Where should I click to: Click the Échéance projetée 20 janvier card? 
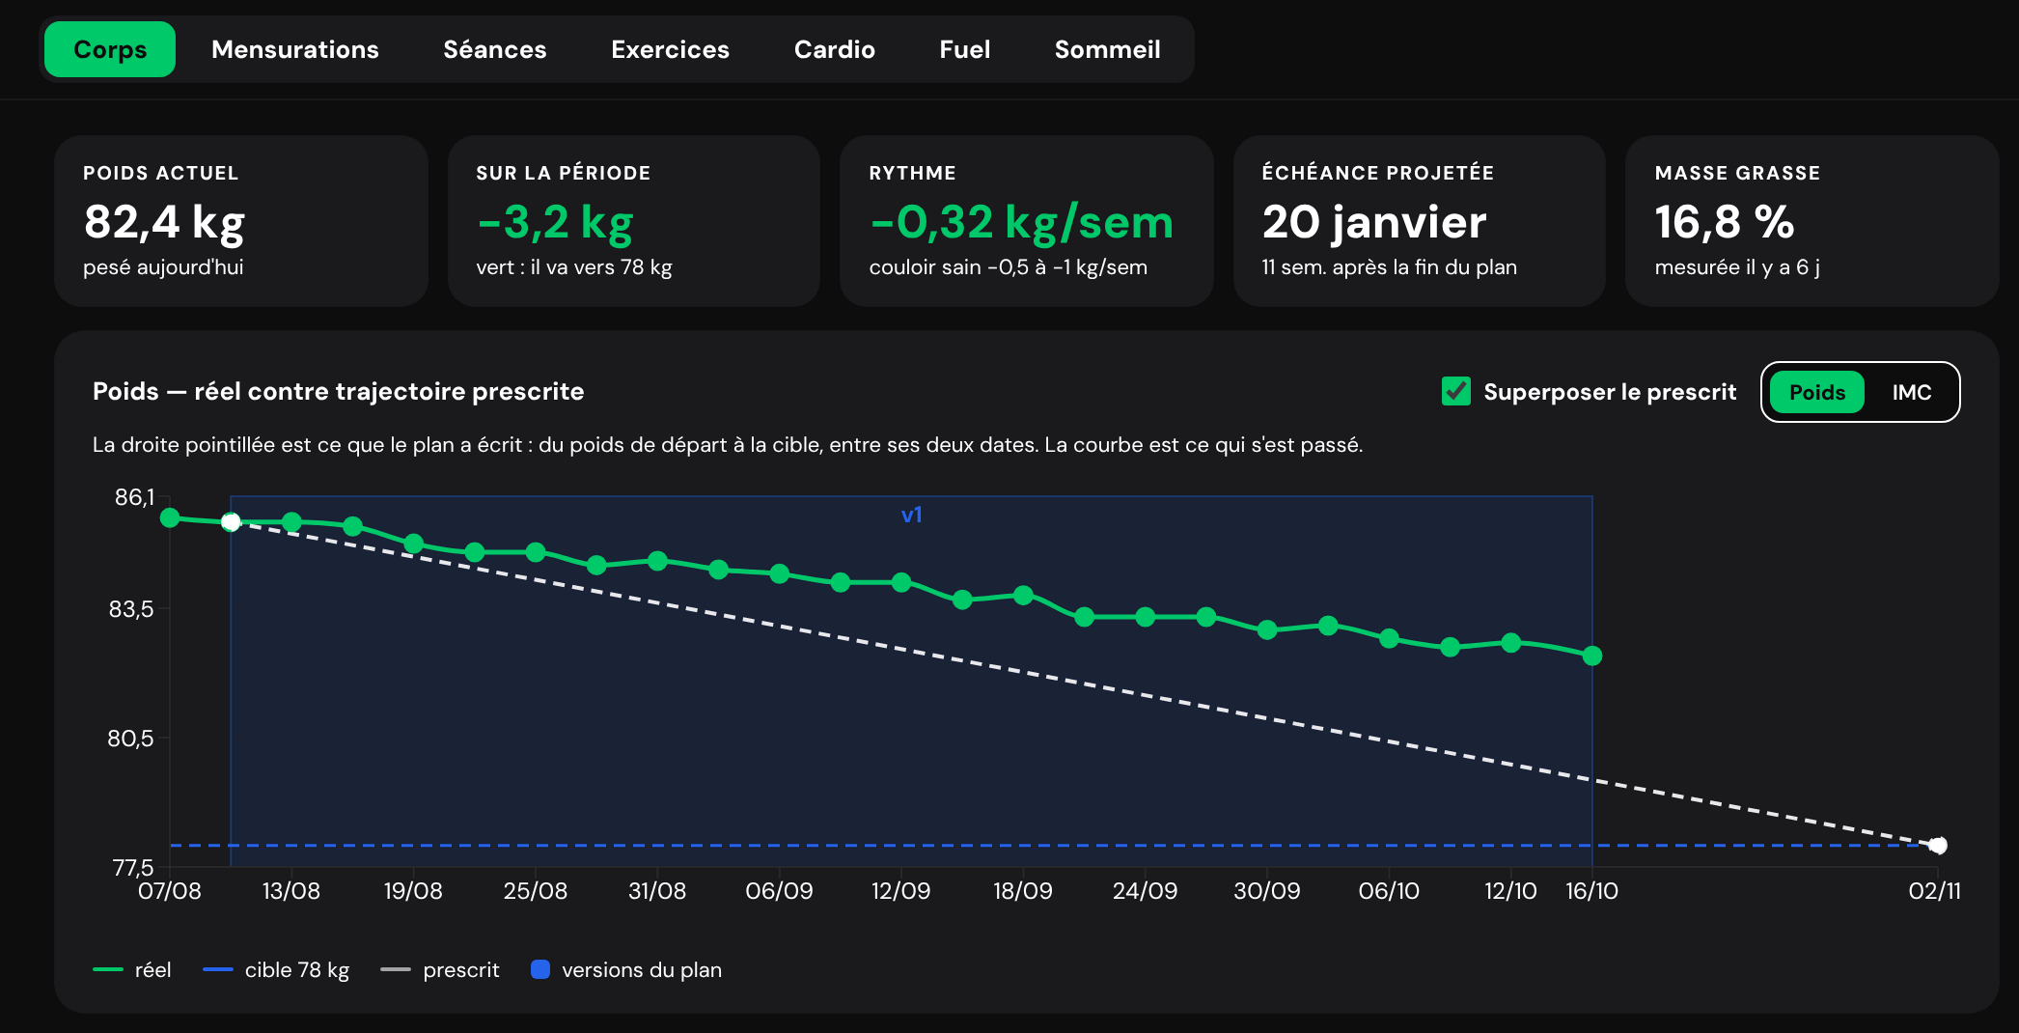point(1420,221)
